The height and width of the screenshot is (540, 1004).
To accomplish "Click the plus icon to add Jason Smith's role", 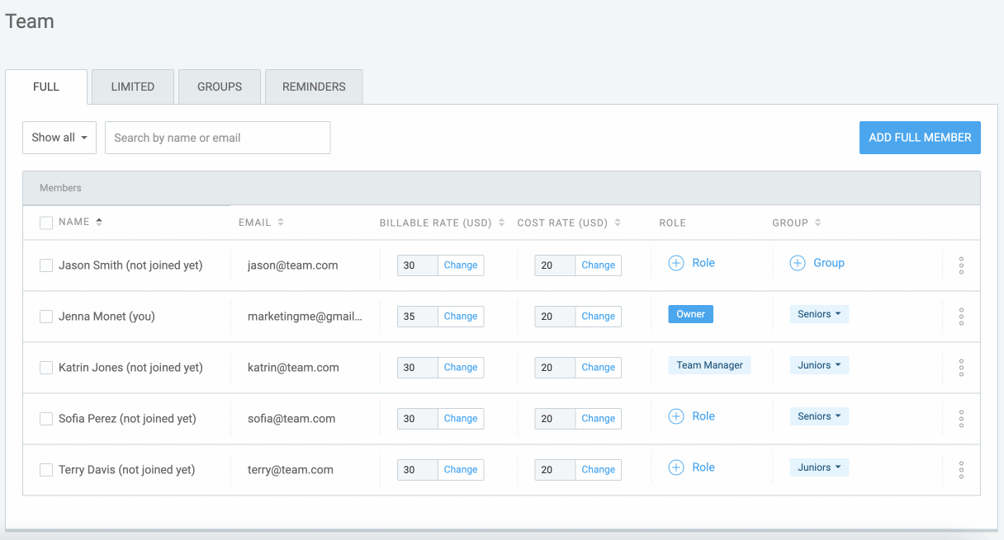I will pos(675,262).
